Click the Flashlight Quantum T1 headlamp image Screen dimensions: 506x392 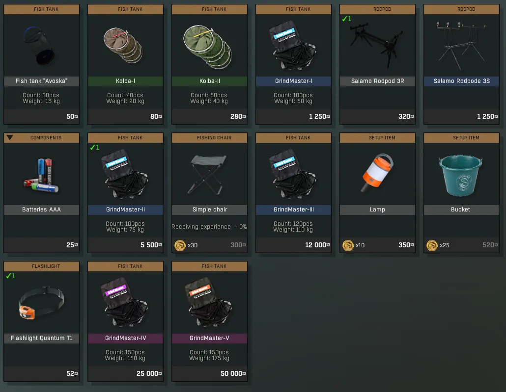(41, 302)
